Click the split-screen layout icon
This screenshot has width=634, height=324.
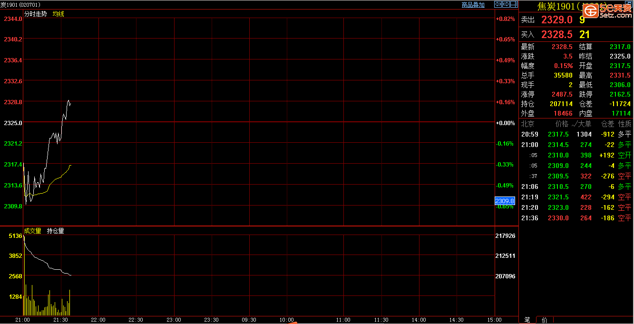point(513,4)
